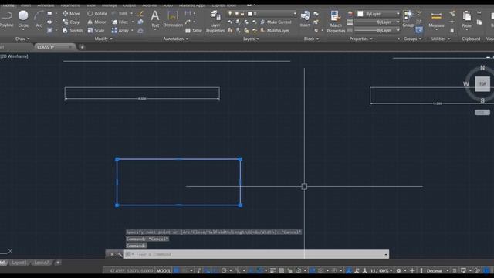Click the Trim tool

(120, 14)
